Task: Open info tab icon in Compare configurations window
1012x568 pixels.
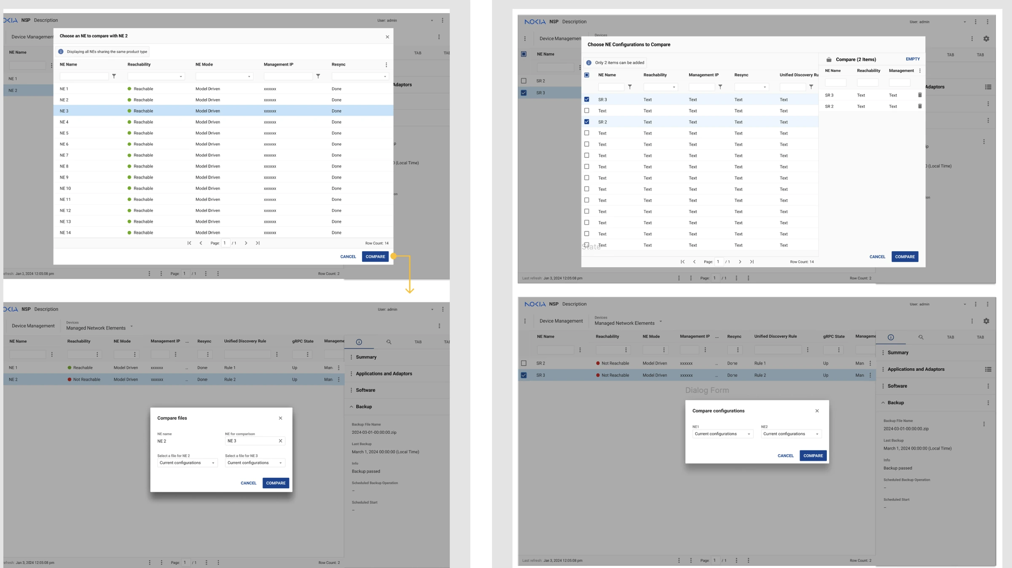Action: [891, 337]
